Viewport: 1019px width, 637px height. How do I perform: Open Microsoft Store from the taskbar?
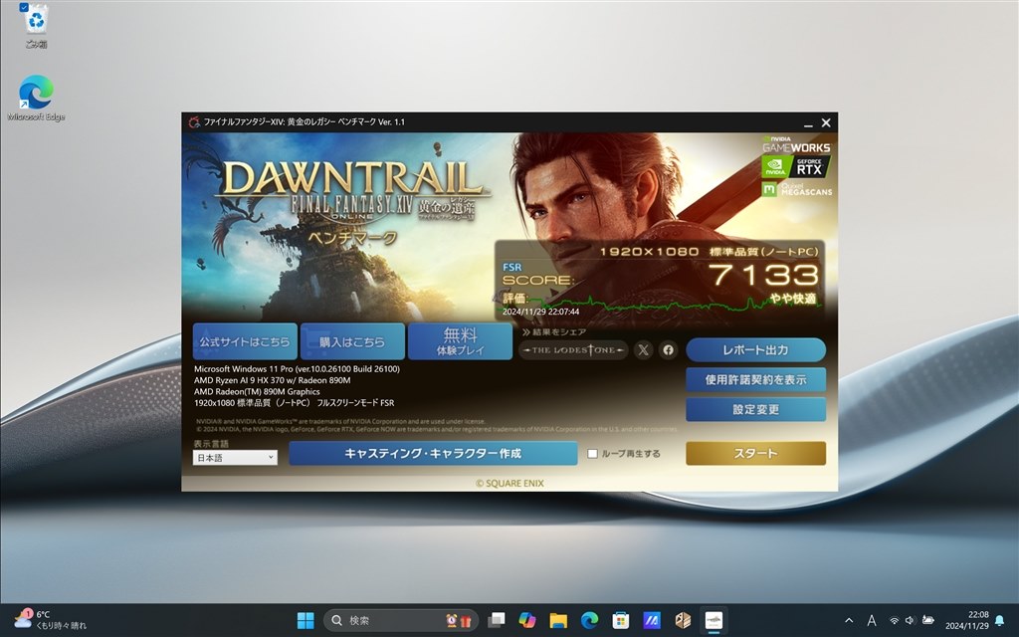tap(621, 620)
